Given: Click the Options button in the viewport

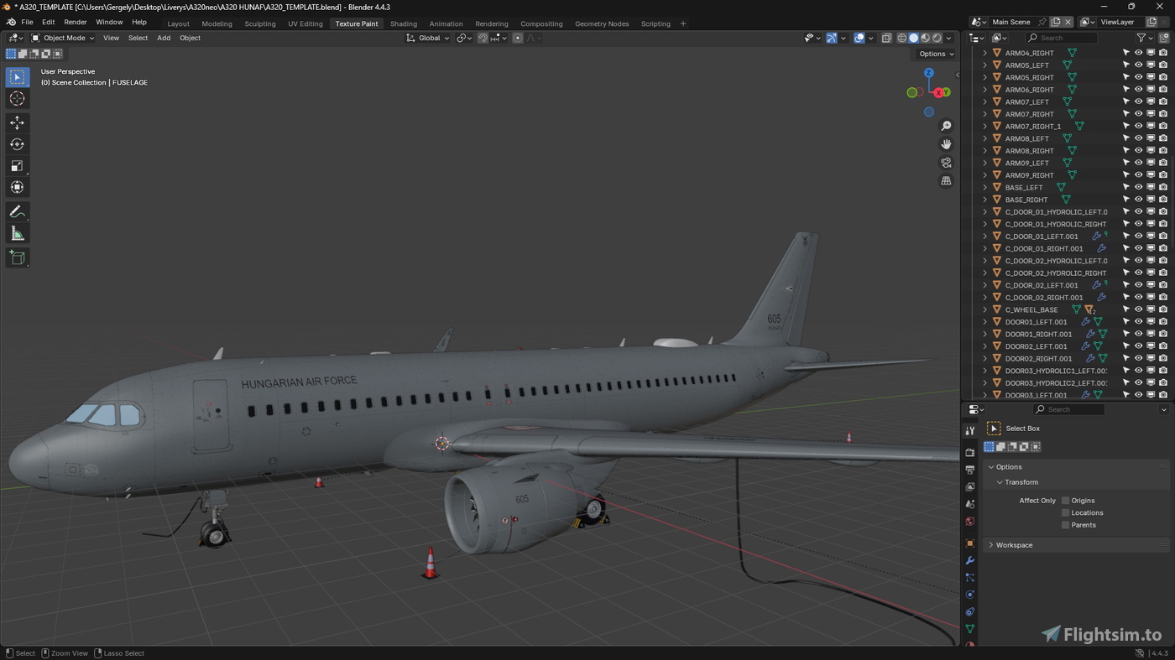Looking at the screenshot, I should click(934, 53).
